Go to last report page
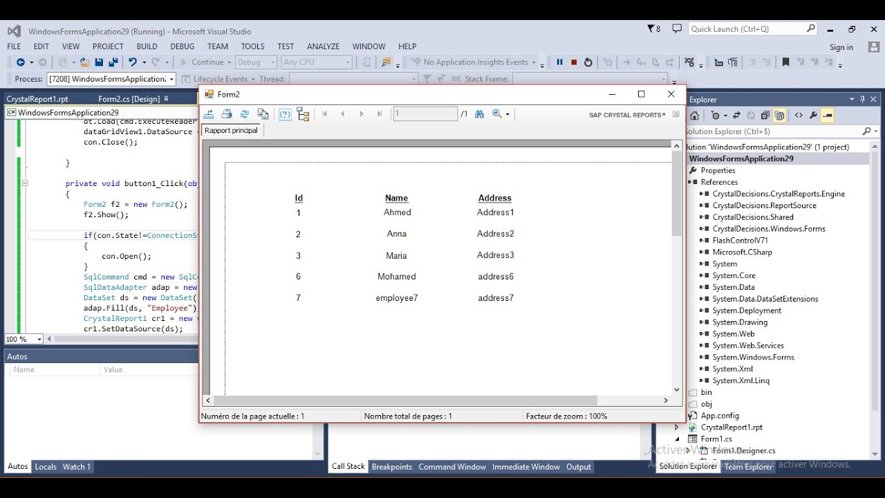Viewport: 885px width, 498px height. click(379, 114)
